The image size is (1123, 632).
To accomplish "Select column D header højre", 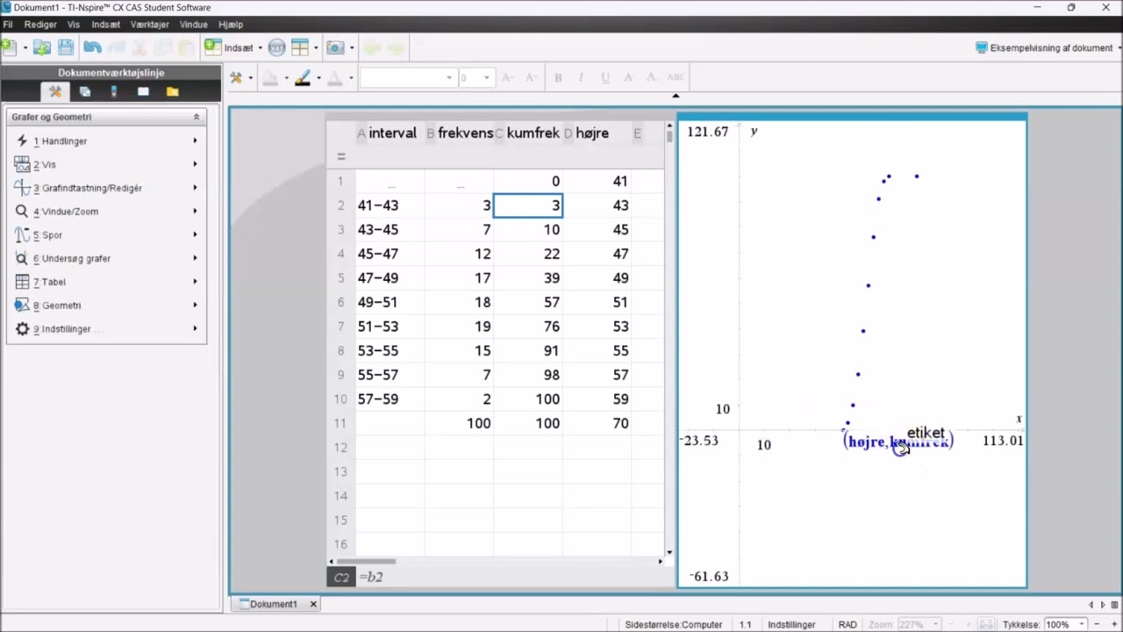I will click(596, 133).
